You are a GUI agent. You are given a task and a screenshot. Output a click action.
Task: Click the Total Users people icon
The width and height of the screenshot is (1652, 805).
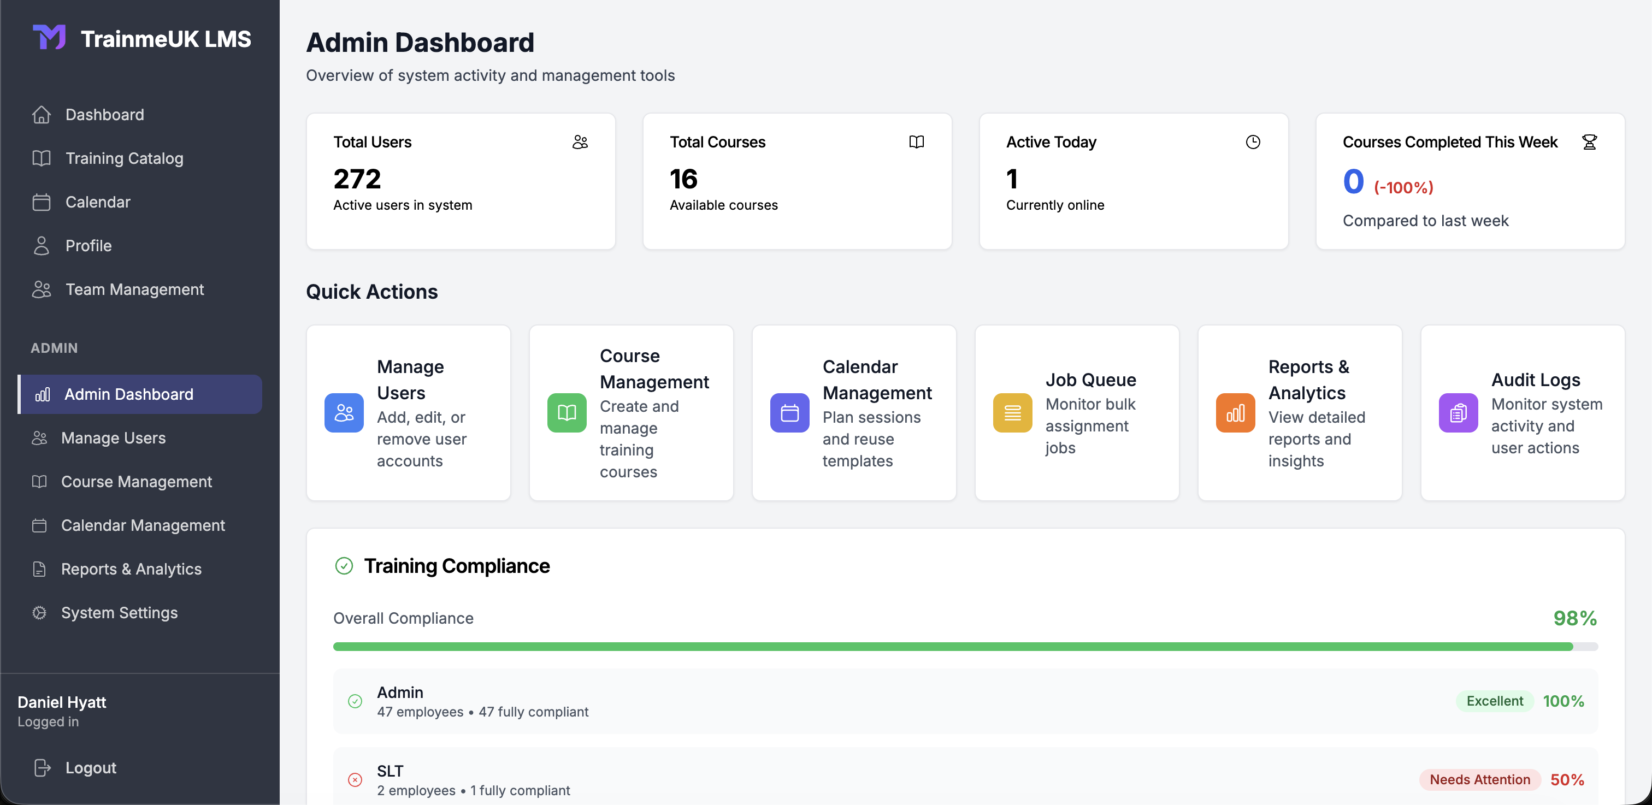580,141
